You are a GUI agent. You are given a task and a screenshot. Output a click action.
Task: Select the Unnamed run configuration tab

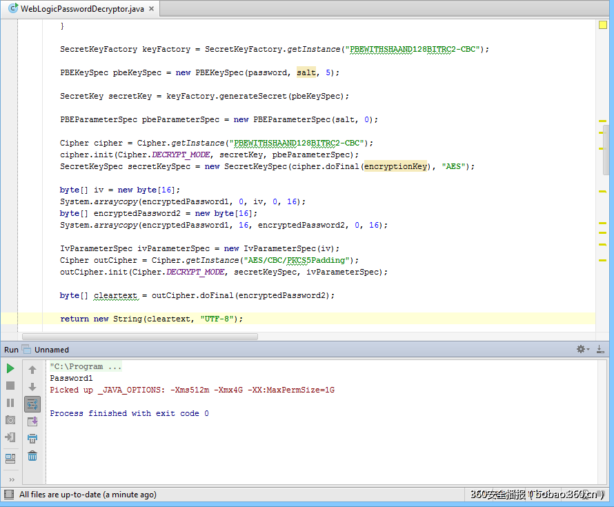51,350
